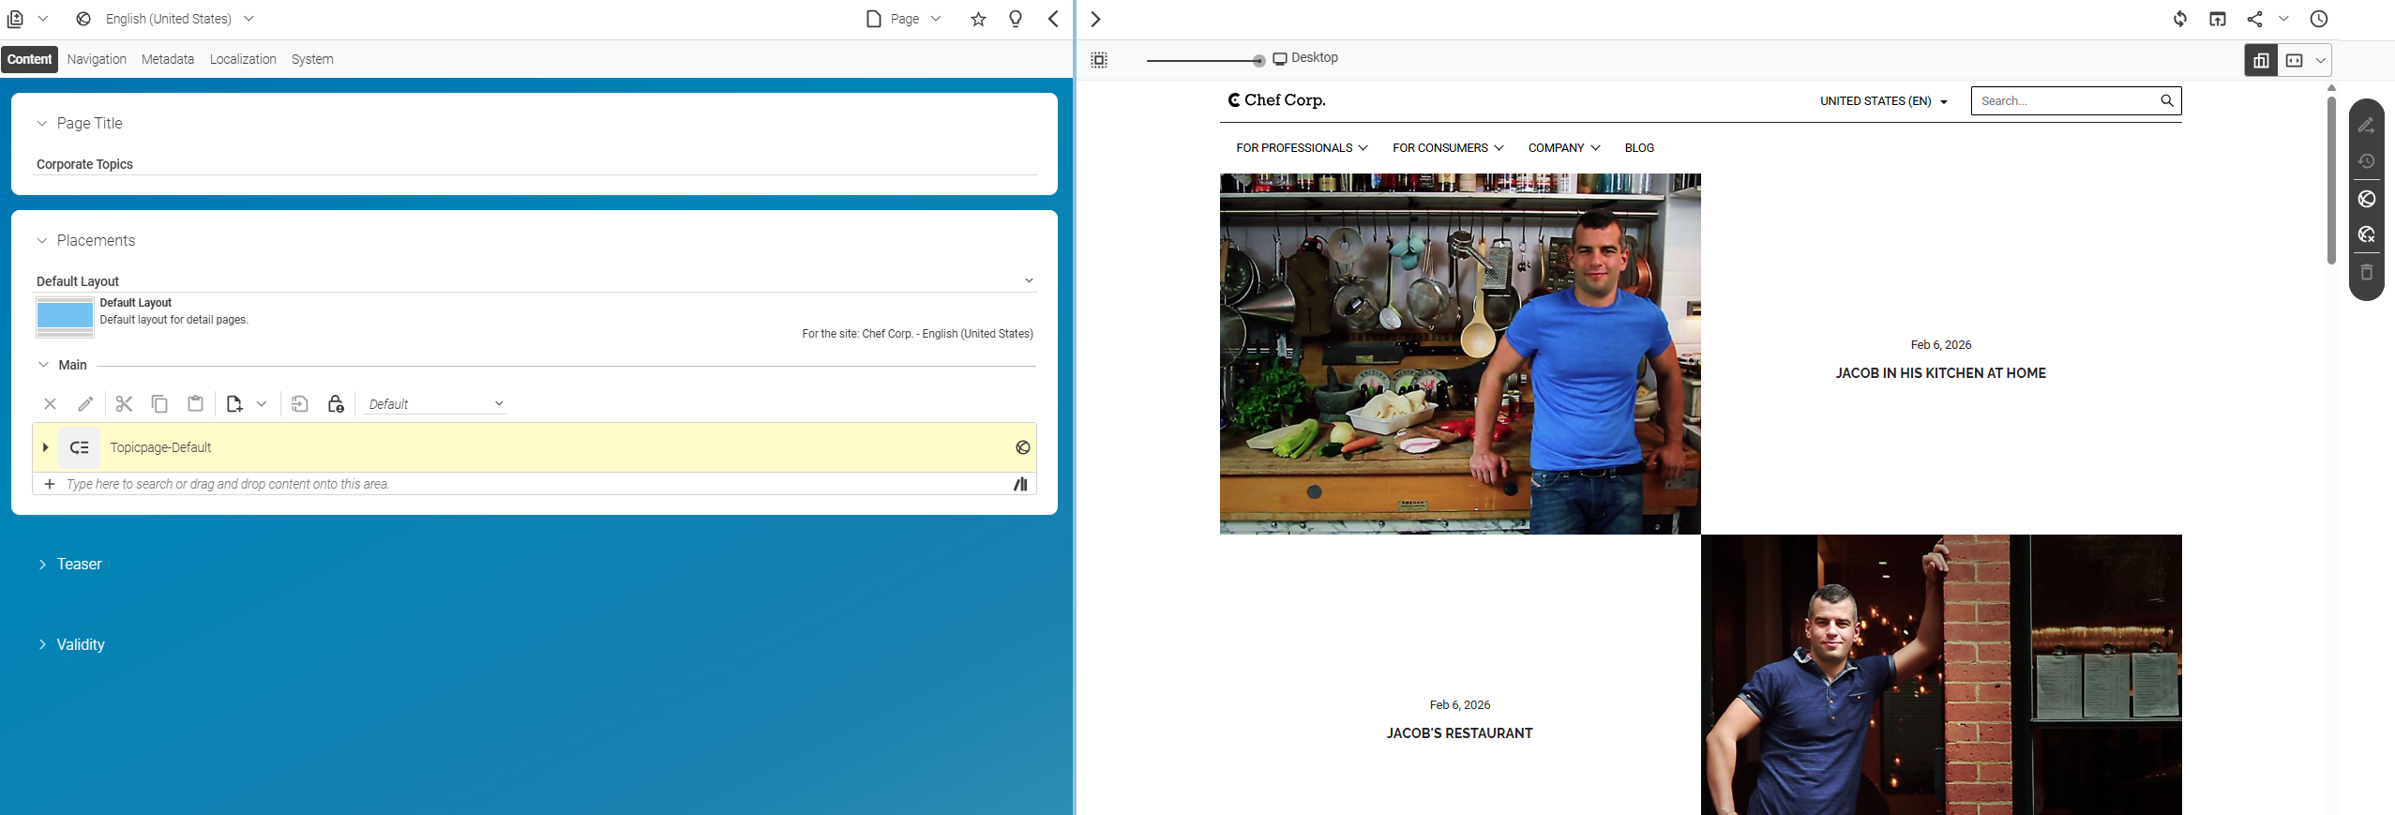The width and height of the screenshot is (2395, 815).
Task: Click the lightbulb icon in top bar
Action: coord(1016,19)
